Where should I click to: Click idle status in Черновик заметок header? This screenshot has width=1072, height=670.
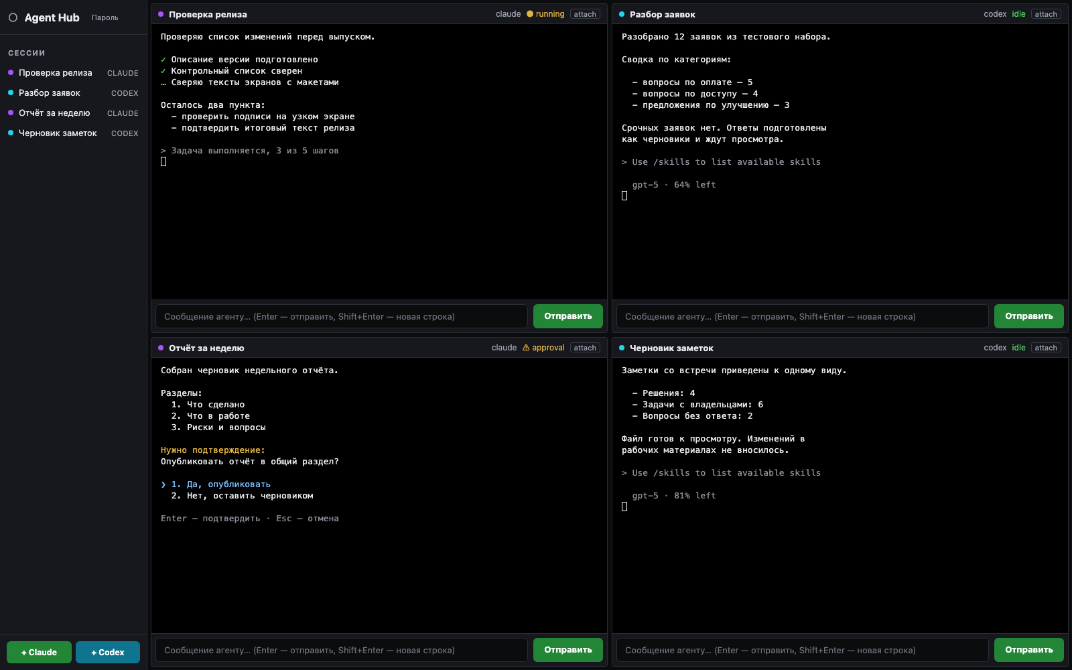[x=1018, y=348]
